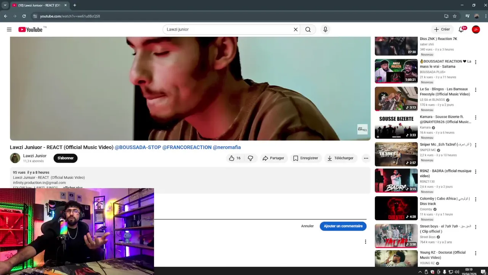Click the Créer button
The image size is (488, 275).
tap(442, 29)
